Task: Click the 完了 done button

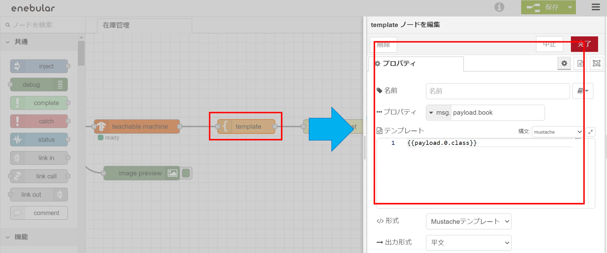Action: pyautogui.click(x=584, y=44)
